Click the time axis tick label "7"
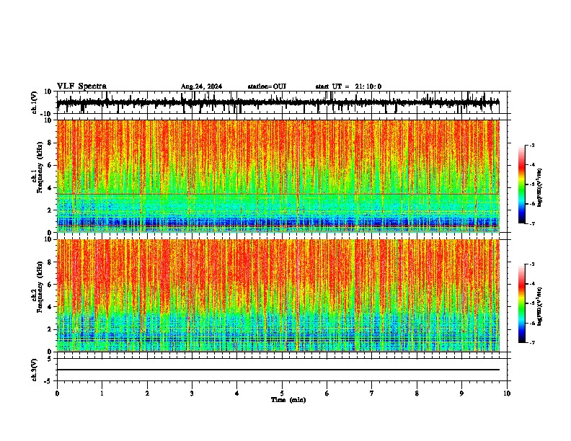The height and width of the screenshot is (441, 571). [372, 393]
